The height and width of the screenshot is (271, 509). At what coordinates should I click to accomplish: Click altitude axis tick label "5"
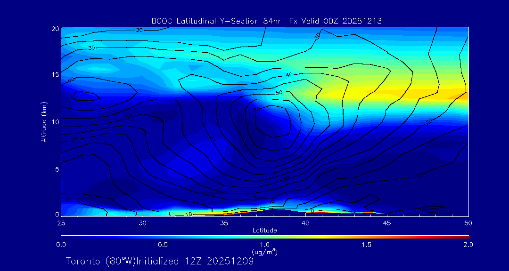(x=57, y=169)
